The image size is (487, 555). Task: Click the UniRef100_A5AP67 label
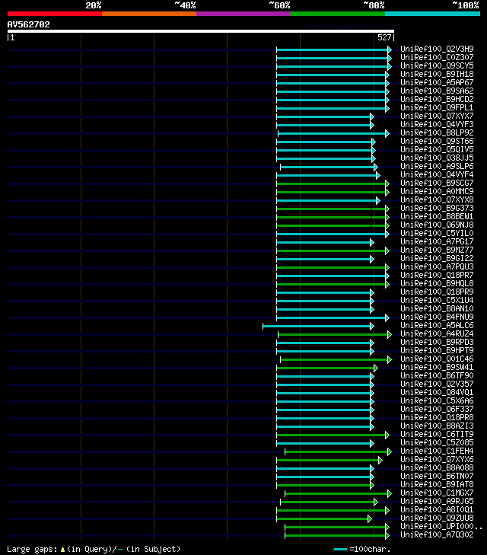pyautogui.click(x=437, y=82)
